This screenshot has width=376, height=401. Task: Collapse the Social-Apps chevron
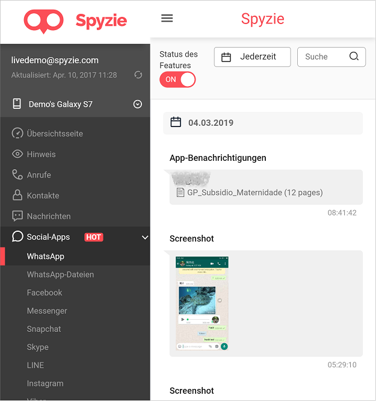click(145, 237)
